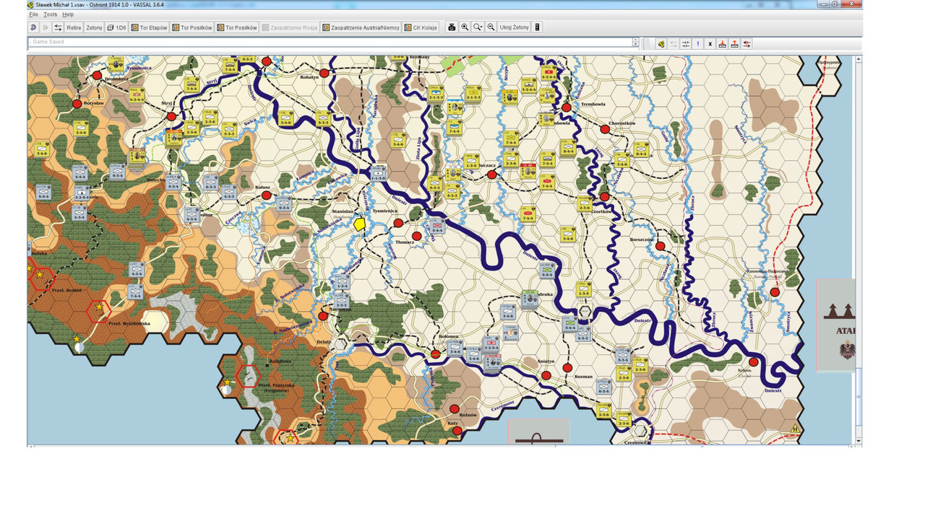The height and width of the screenshot is (513, 925).
Task: Click the red city dot at Borysław
Action: tap(77, 104)
